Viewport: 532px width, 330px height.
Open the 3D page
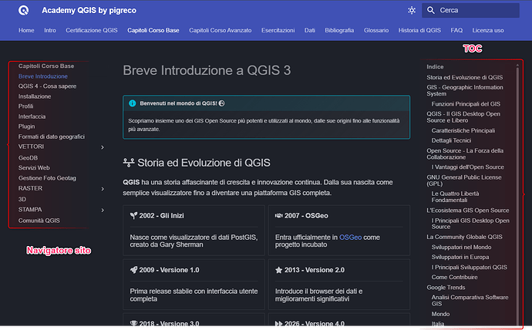22,199
